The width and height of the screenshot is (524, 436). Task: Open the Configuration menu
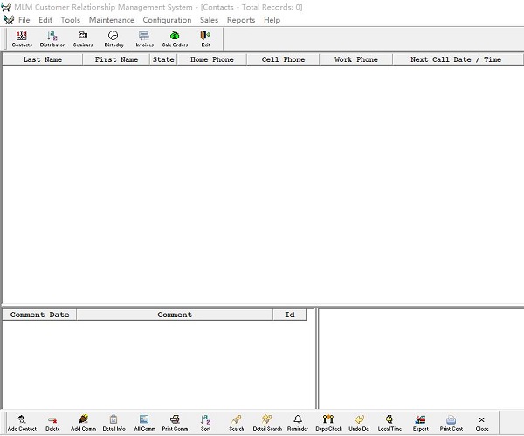[x=167, y=20]
